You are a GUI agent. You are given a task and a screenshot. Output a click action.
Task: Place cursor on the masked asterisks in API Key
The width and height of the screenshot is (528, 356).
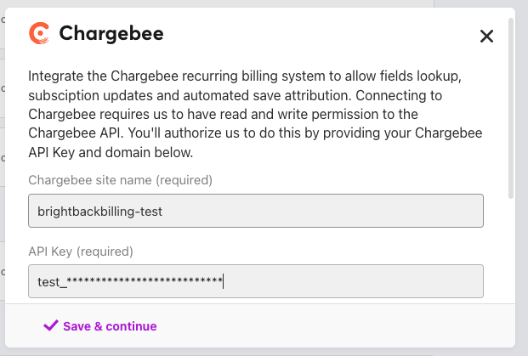[145, 280]
